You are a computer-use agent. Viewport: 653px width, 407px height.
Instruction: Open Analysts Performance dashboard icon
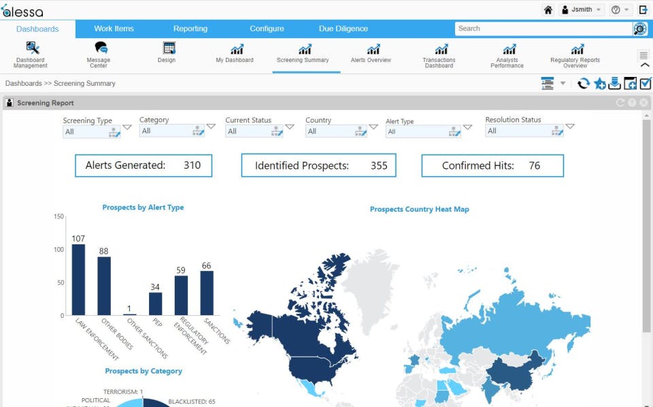(x=509, y=49)
